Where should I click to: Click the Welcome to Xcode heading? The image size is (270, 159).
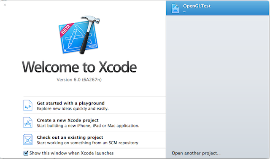click(79, 67)
